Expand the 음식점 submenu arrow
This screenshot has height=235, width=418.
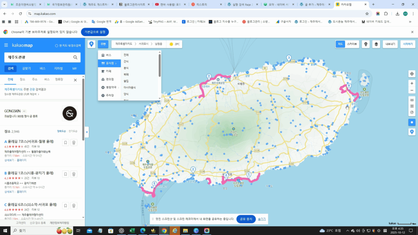(x=116, y=63)
